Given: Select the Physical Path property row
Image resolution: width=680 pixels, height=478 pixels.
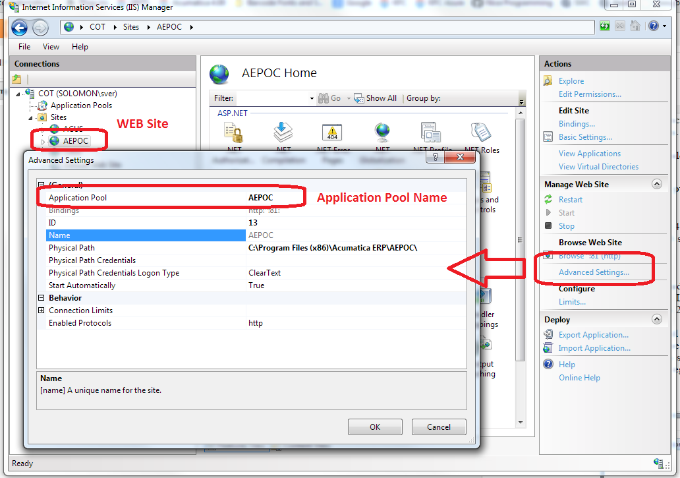Looking at the screenshot, I should point(256,248).
